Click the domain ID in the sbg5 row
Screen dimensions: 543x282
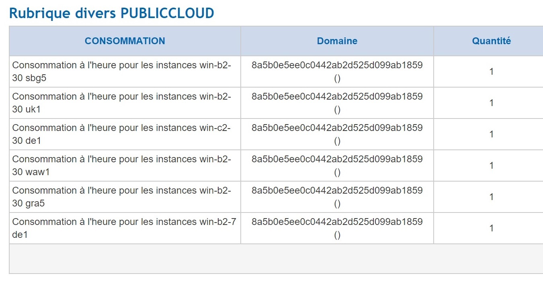point(337,65)
